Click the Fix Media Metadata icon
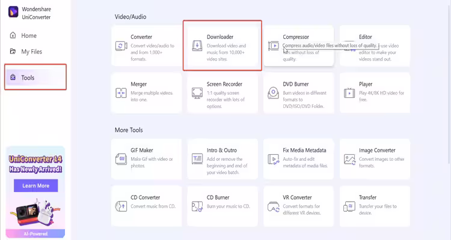 click(273, 159)
